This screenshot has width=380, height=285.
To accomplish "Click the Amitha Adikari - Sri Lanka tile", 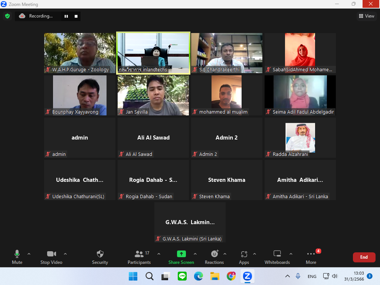I will click(x=300, y=180).
